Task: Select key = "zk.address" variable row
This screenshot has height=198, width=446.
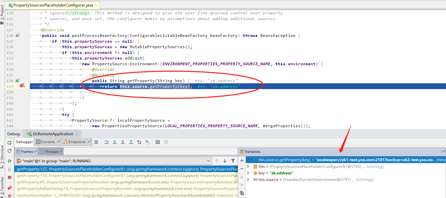Action: point(346,173)
